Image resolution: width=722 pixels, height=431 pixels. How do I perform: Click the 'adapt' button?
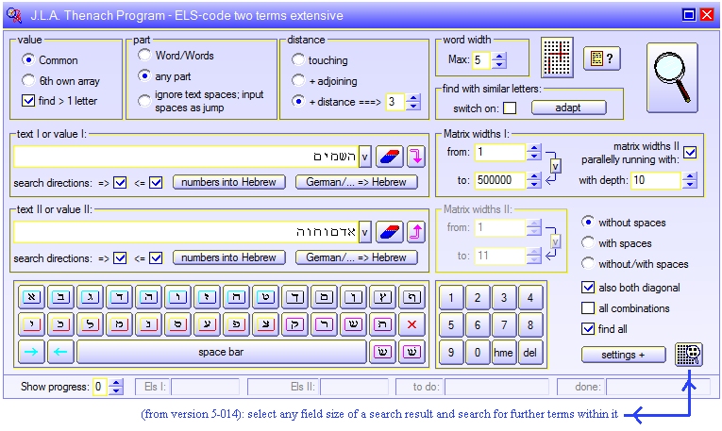coord(568,108)
